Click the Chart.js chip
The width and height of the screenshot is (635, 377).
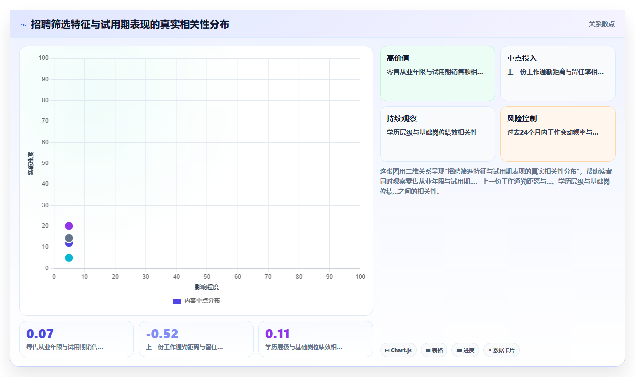pyautogui.click(x=398, y=350)
